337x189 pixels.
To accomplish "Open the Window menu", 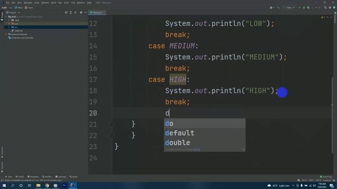I will point(81,3).
